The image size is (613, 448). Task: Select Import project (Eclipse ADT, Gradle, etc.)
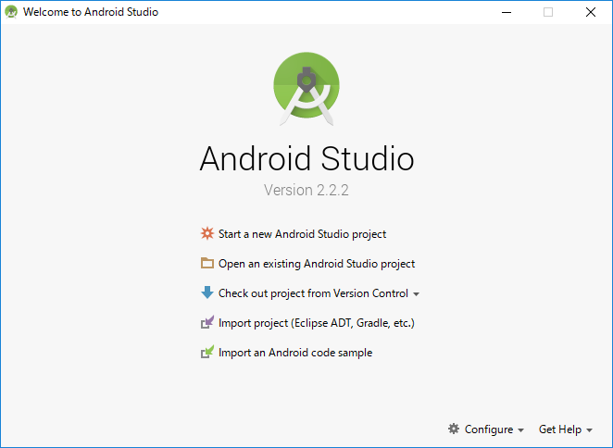pos(317,323)
